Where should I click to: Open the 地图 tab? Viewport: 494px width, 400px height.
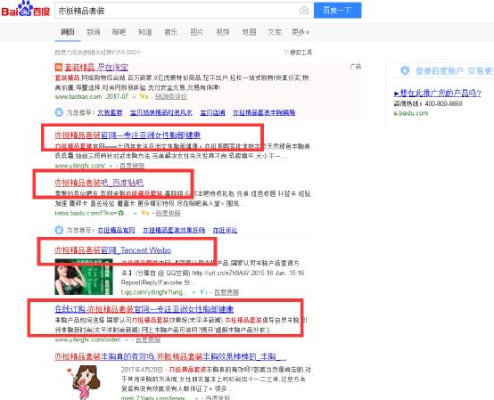249,32
